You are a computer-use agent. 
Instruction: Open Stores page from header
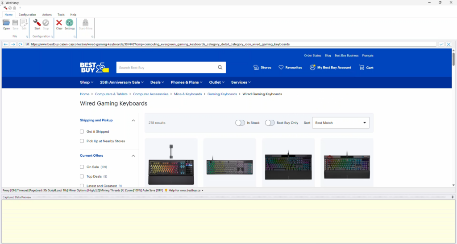coord(262,68)
